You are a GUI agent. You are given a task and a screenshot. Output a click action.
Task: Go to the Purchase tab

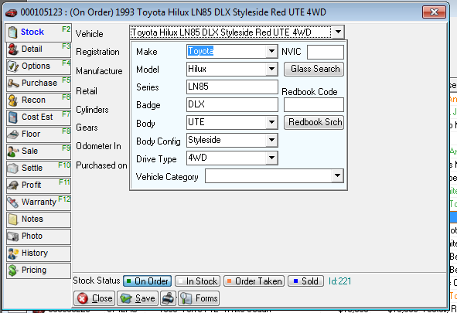[x=39, y=83]
